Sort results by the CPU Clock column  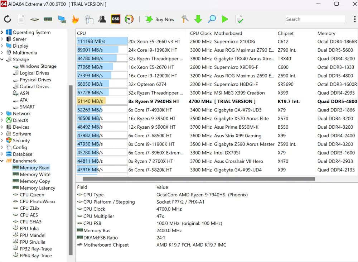click(x=201, y=33)
